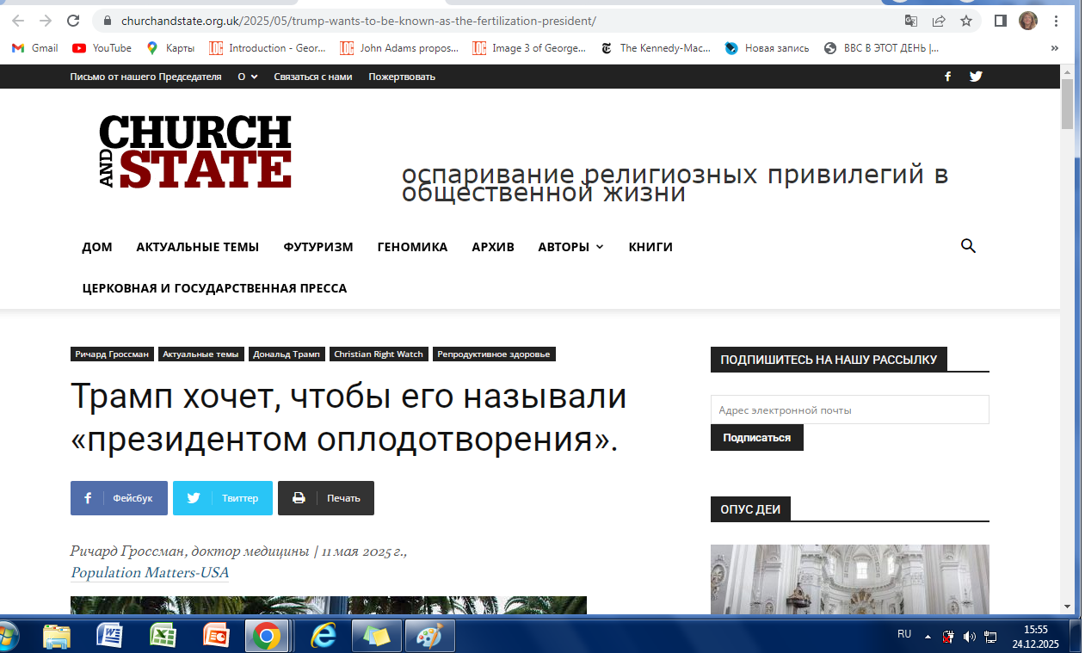Click the email address input field
This screenshot has width=1085, height=653.
click(849, 410)
